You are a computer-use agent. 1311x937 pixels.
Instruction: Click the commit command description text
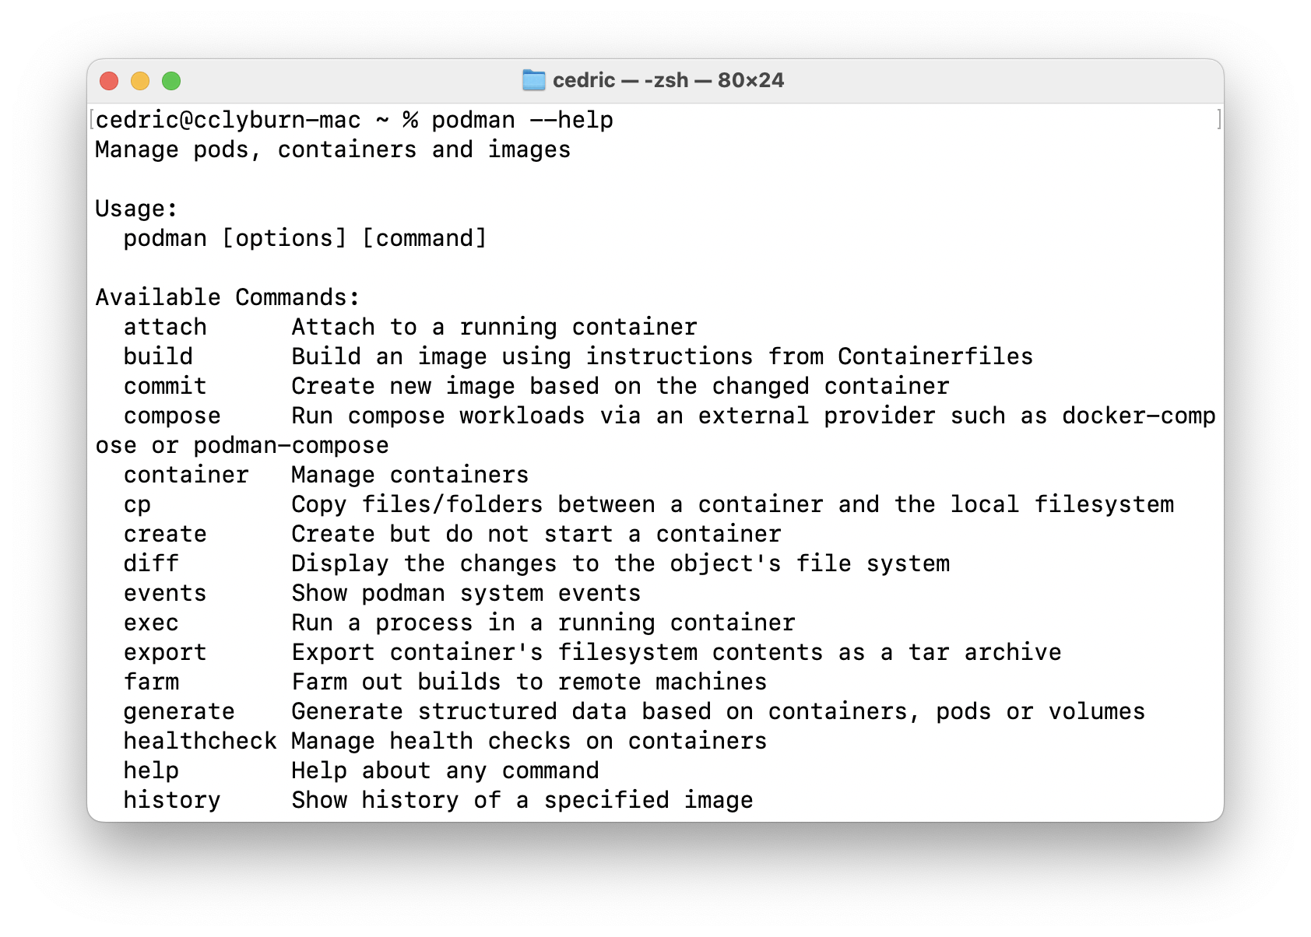pos(619,385)
